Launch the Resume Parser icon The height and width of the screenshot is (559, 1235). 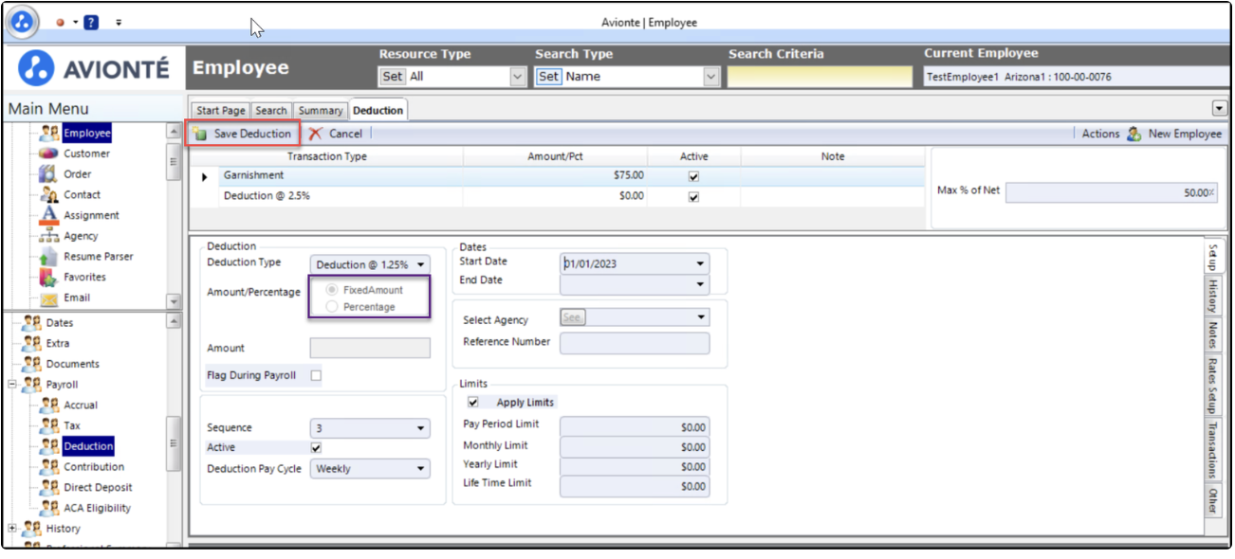coord(48,257)
